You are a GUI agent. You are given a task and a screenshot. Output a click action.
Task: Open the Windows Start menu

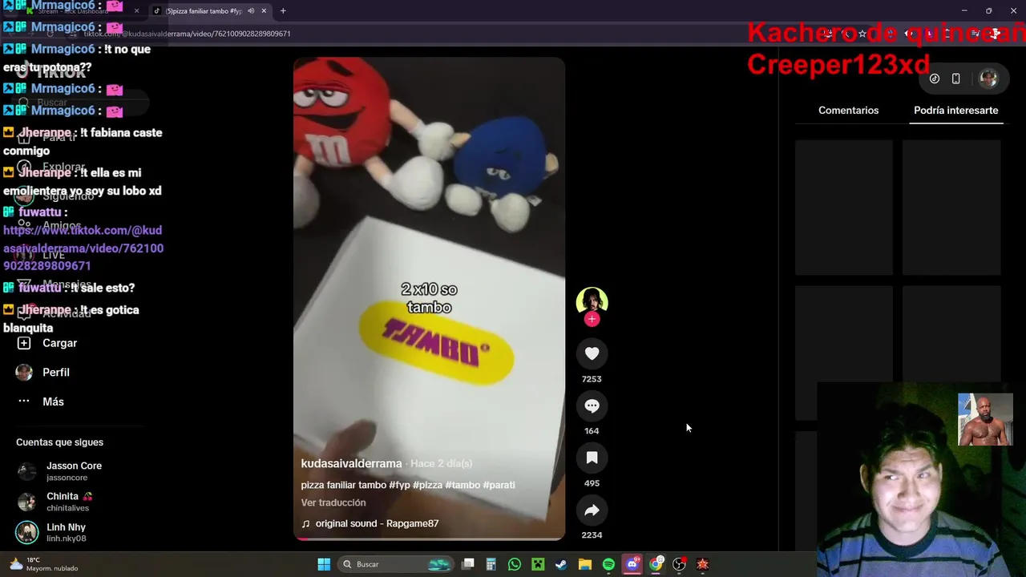click(x=324, y=564)
